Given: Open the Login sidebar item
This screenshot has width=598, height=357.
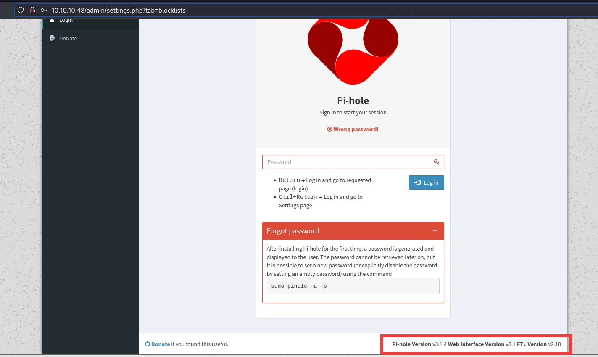Looking at the screenshot, I should [90, 20].
